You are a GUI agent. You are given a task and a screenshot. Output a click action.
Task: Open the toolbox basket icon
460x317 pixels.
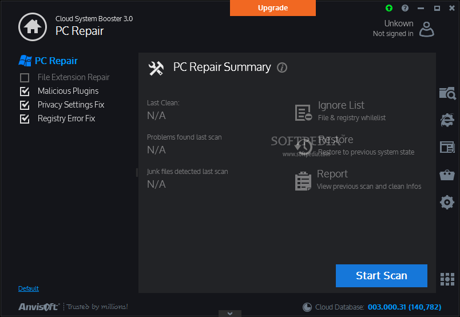click(x=447, y=175)
